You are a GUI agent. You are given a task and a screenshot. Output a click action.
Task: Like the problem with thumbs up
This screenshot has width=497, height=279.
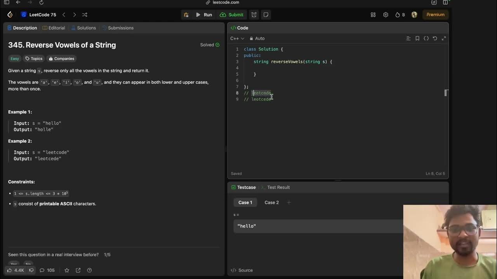coord(9,270)
